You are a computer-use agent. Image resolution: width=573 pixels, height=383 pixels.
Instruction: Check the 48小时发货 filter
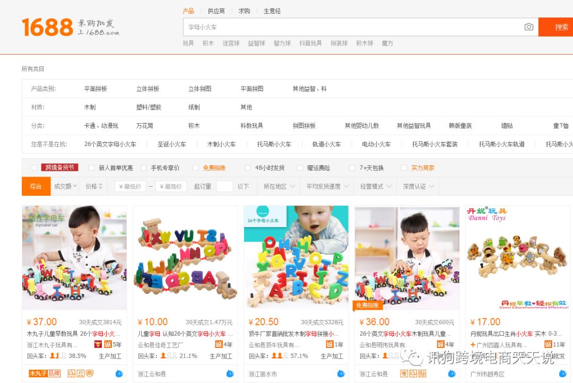coord(247,168)
